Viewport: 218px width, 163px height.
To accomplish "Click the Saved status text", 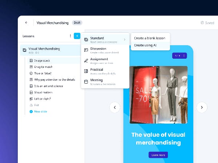I will (210, 23).
